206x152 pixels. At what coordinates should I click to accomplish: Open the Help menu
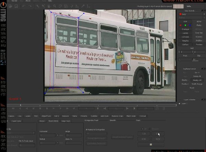point(50,1)
